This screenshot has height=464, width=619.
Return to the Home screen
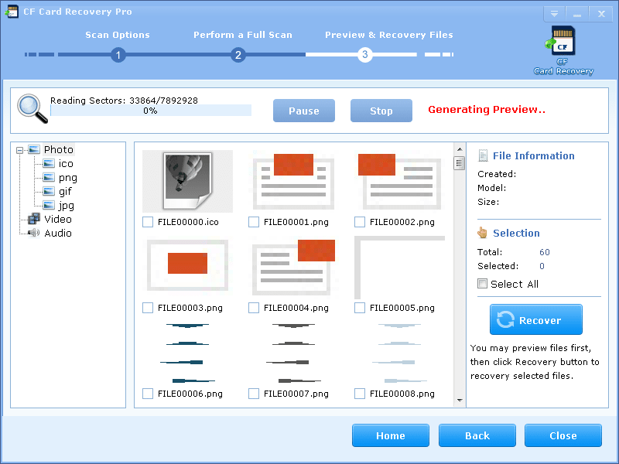pyautogui.click(x=391, y=435)
